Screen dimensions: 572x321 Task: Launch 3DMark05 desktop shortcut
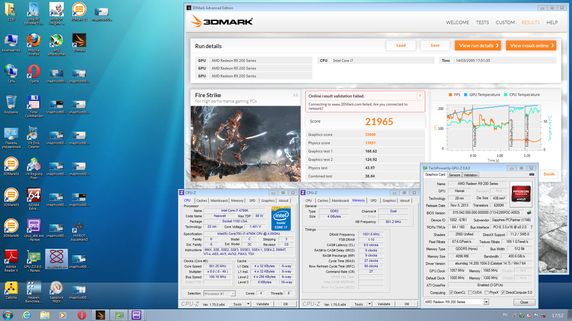11,197
